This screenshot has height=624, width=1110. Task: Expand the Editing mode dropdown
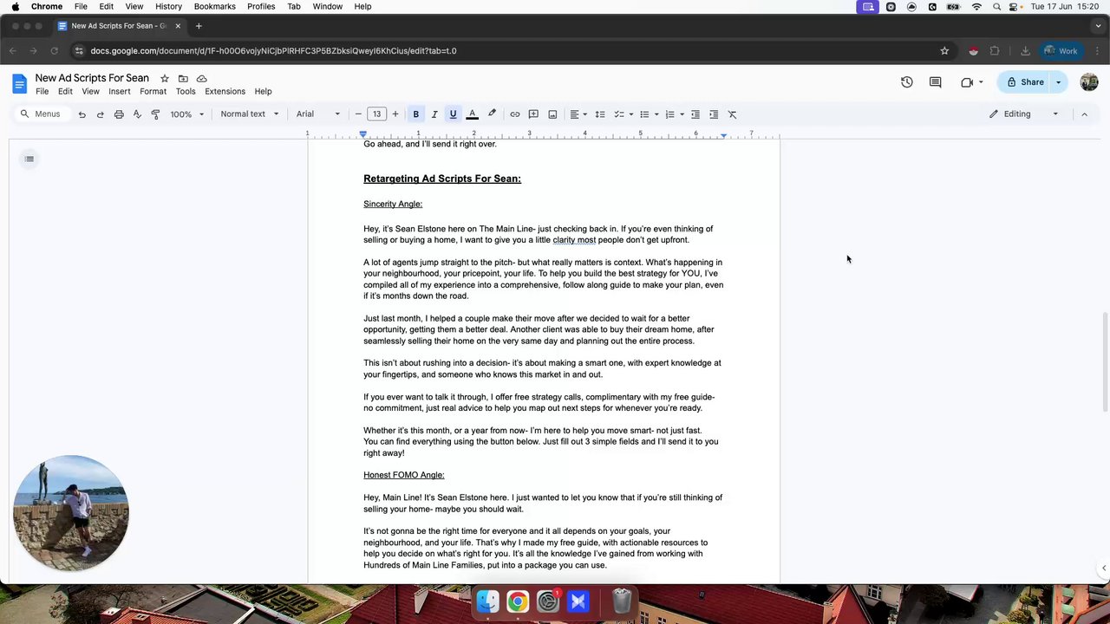click(1024, 114)
